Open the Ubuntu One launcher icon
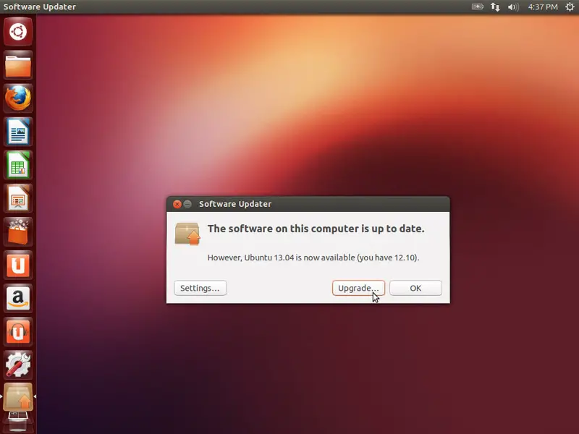579x434 pixels. [18, 265]
